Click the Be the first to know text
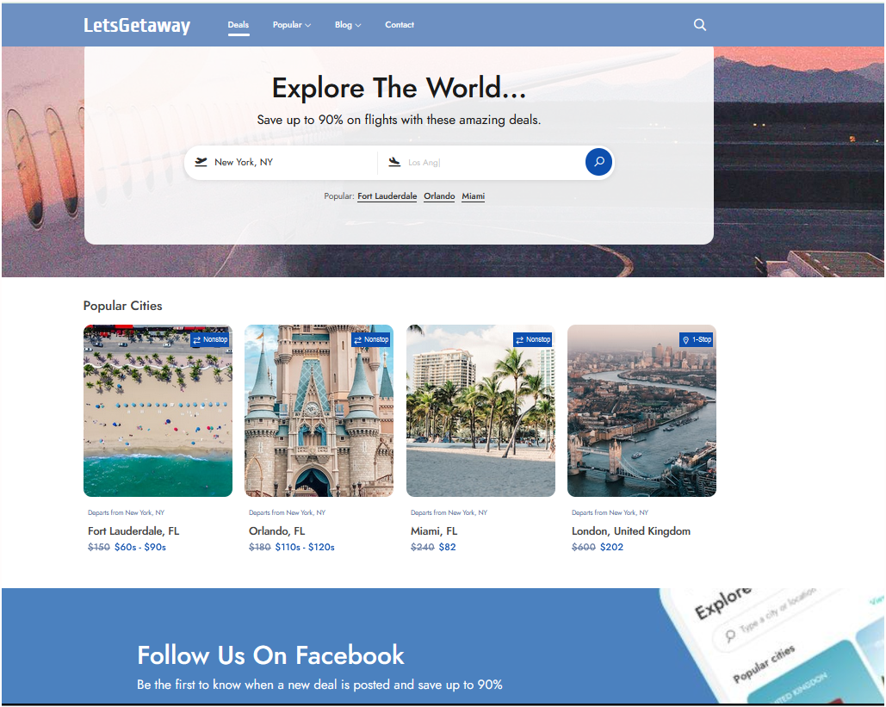This screenshot has width=886, height=707. (x=319, y=685)
